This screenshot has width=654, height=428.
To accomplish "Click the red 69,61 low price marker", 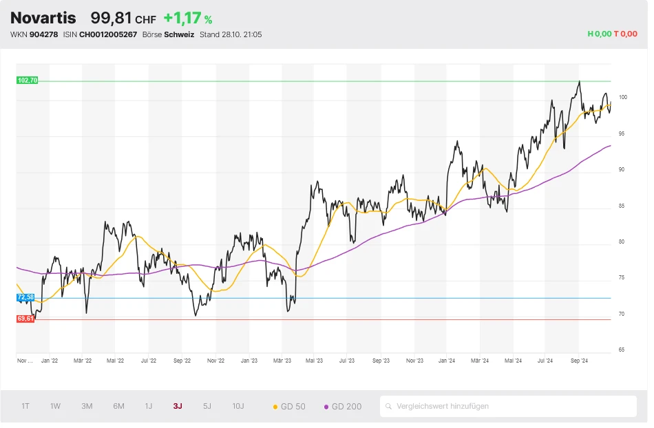I will tap(25, 319).
